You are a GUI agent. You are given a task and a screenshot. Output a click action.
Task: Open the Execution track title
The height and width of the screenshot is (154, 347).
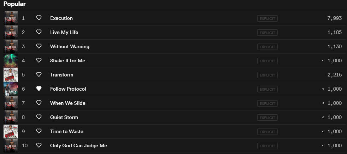(x=61, y=18)
